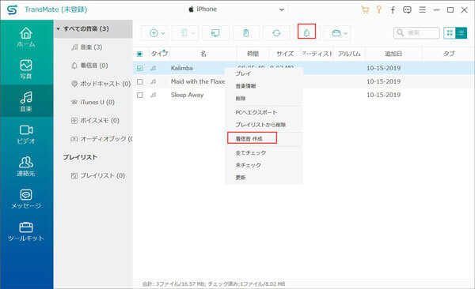
Task: Select 着信音 (0) in the tree
Action: pos(89,66)
